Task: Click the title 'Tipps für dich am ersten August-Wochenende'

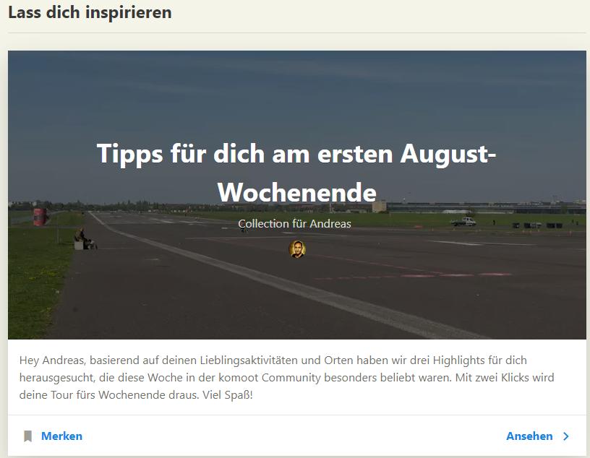Action: pyautogui.click(x=296, y=173)
